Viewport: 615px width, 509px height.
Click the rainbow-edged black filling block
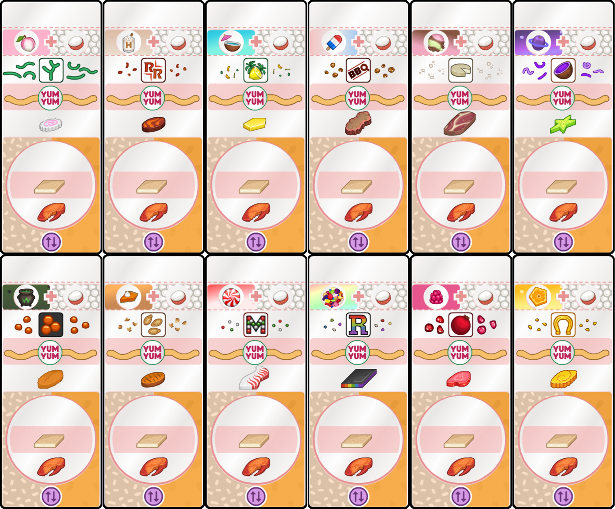359,378
